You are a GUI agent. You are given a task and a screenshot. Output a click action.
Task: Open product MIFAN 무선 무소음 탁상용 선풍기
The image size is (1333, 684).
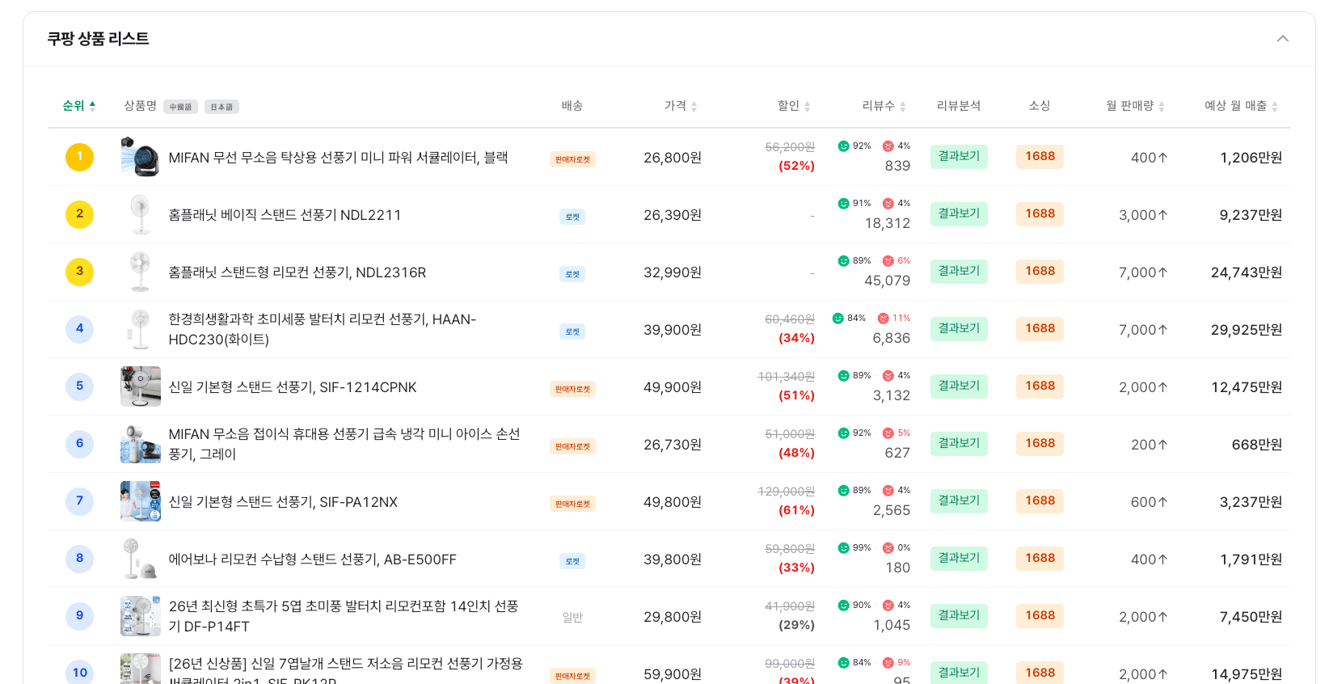click(x=338, y=158)
